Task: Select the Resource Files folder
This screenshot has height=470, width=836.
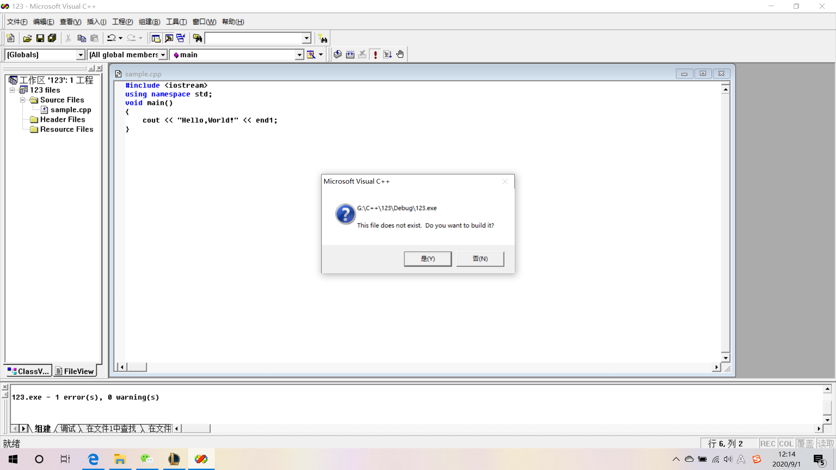Action: 67,129
